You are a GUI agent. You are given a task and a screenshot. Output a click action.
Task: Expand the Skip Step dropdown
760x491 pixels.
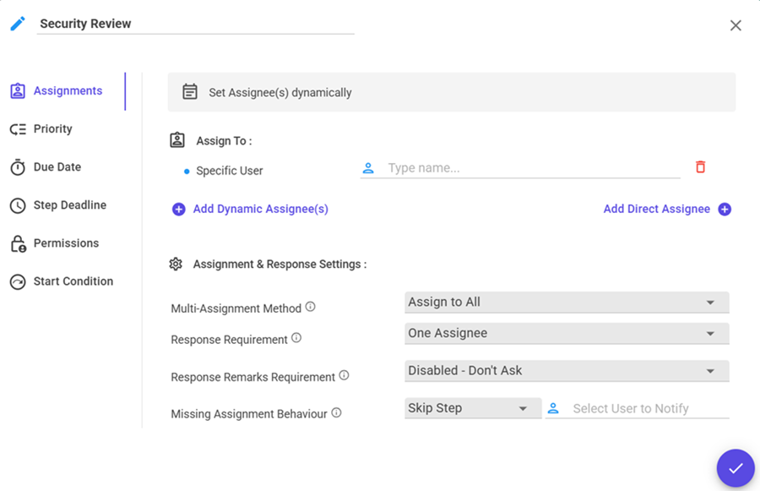(x=472, y=409)
